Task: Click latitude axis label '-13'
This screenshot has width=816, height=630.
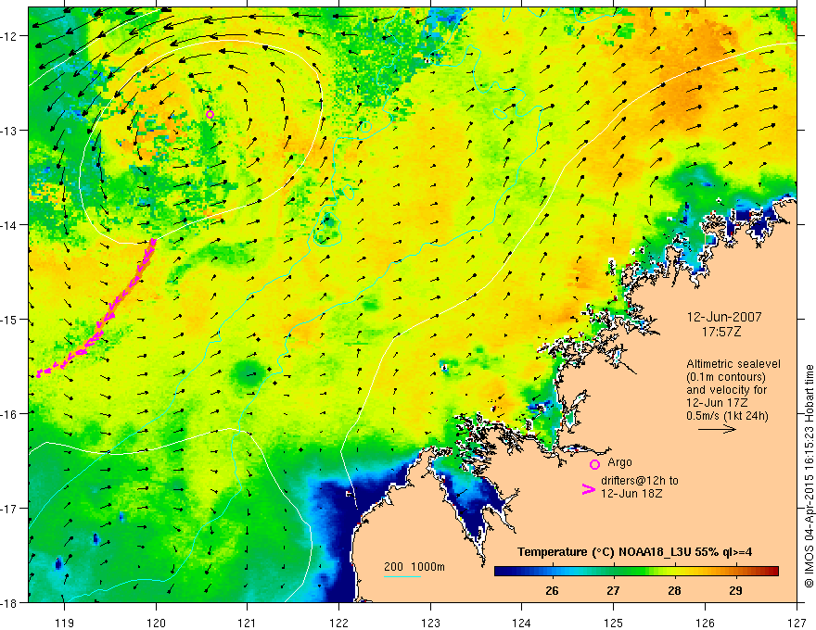Action: [10, 130]
